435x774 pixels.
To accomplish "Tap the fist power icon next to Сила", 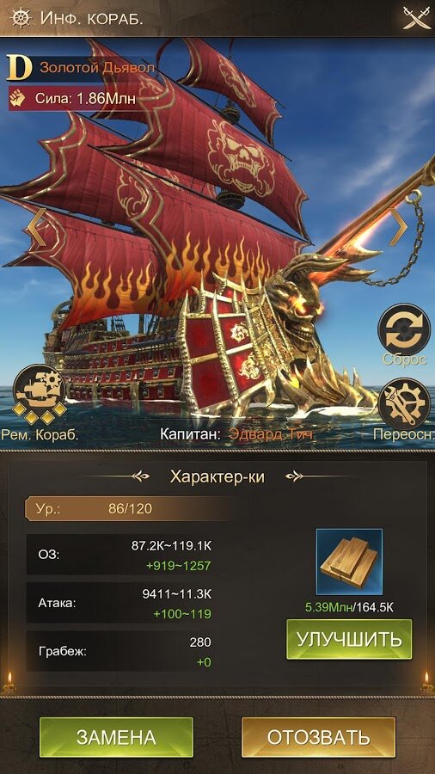I will (18, 98).
